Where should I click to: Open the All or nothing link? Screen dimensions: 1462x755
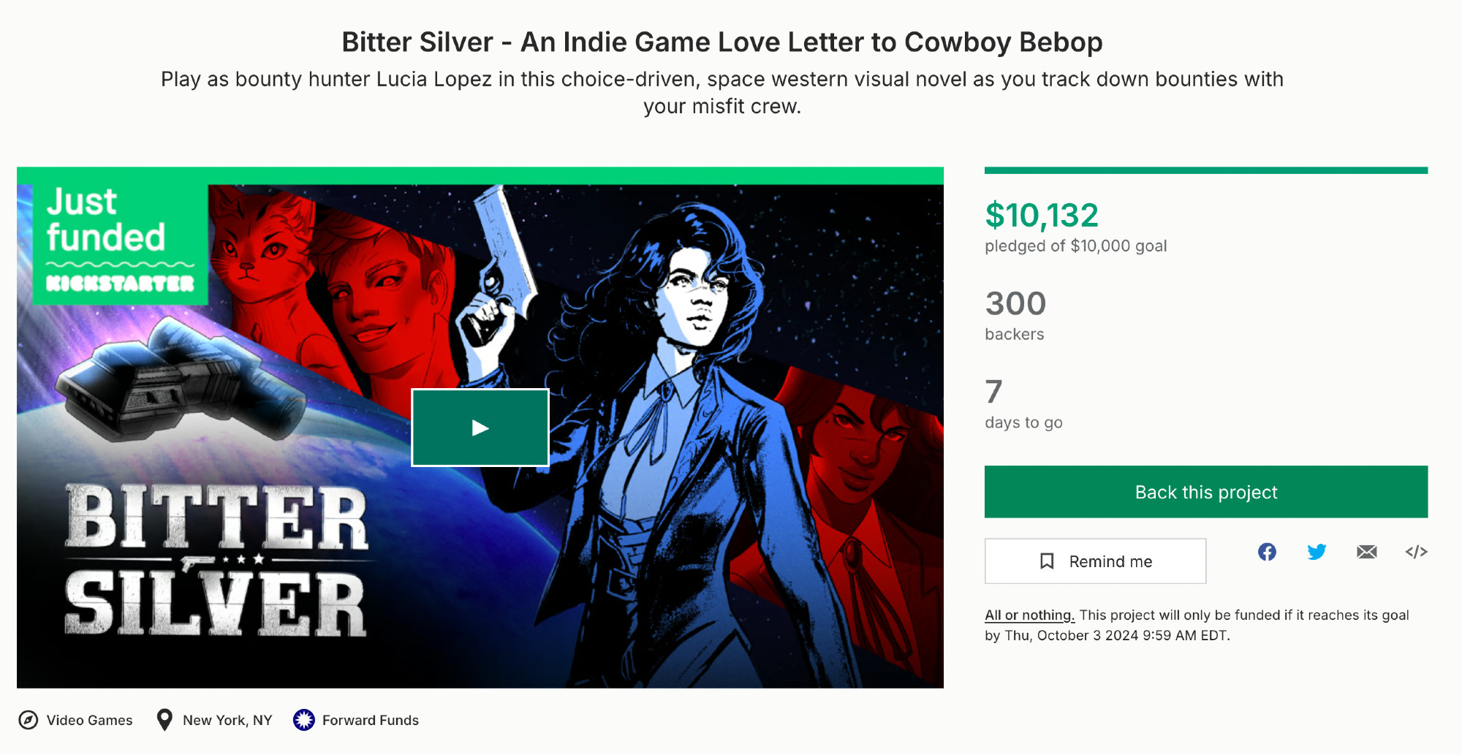click(x=1029, y=615)
